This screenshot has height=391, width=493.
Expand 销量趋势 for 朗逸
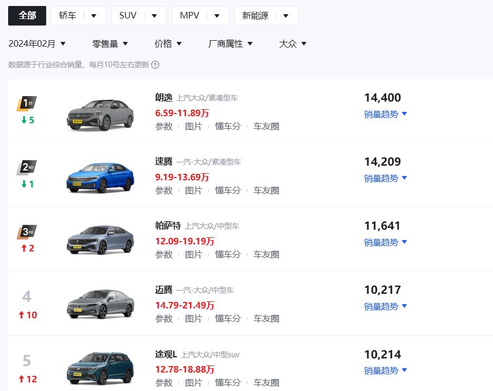click(385, 114)
